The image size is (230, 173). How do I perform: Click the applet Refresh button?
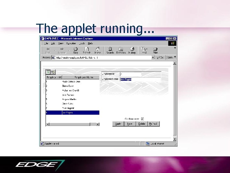(x=154, y=124)
